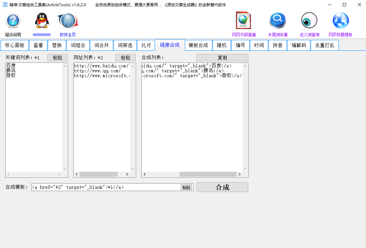Open the 替换 tab
The width and height of the screenshot is (366, 248).
[57, 45]
